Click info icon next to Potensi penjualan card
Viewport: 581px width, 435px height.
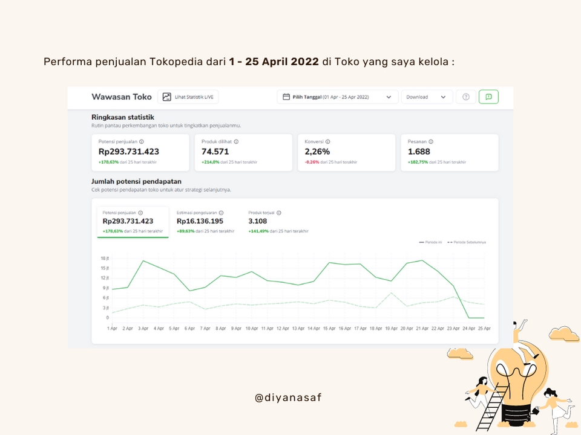click(x=142, y=141)
